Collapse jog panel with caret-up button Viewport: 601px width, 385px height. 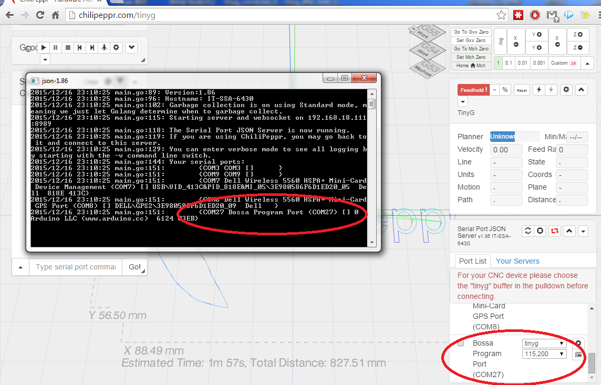click(587, 63)
